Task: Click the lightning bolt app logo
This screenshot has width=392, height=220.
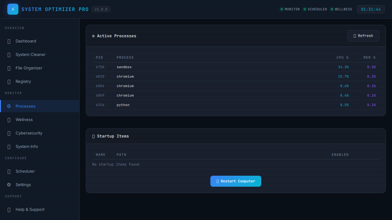Action: point(13,9)
